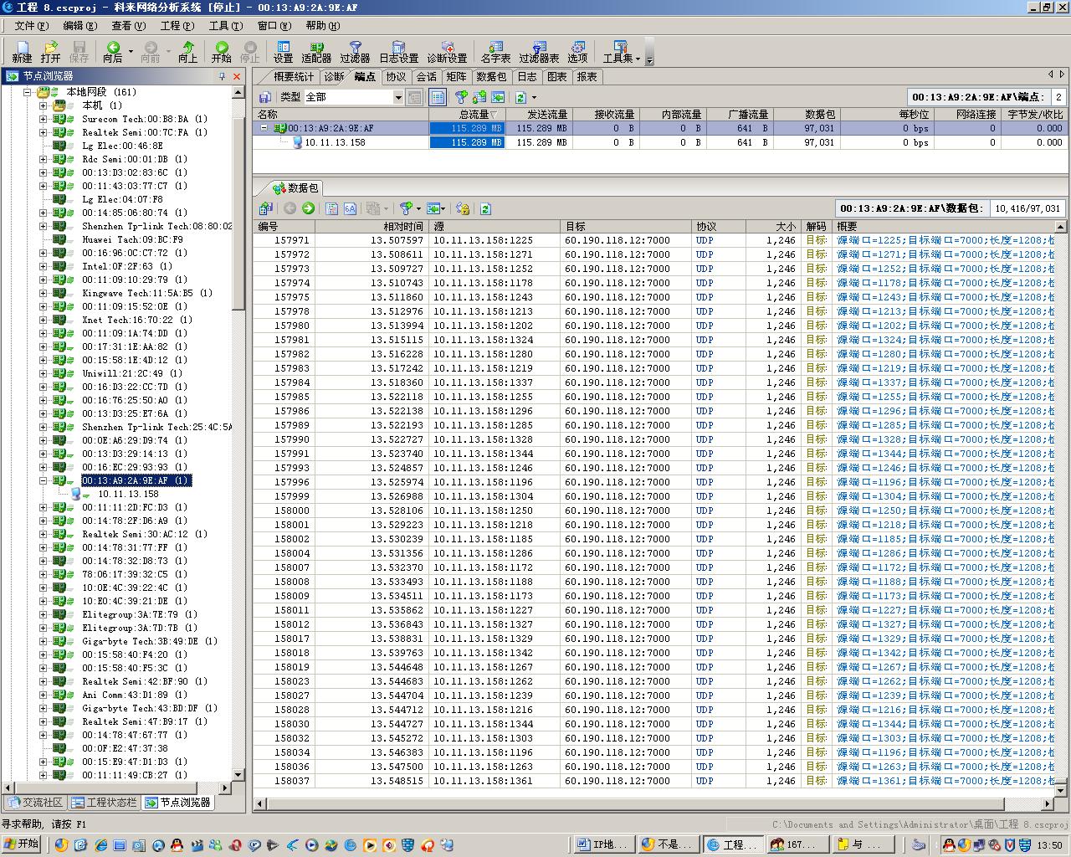Click the lock auto-scroll icon in packet toolbar
Screen dimensions: 1071x857
pyautogui.click(x=463, y=208)
